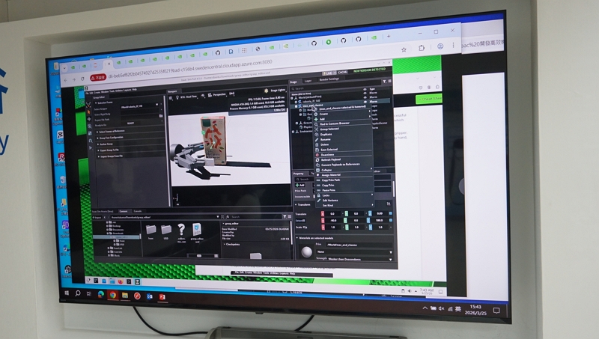Toggle visibility eye of robotiq_2f_140 row
599x339 pixels.
click(365, 97)
